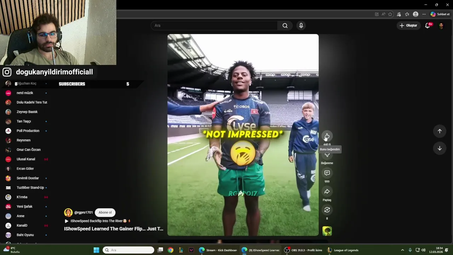Switch to Stream - Kick Dashboard window
This screenshot has height=255, width=453.
click(218, 250)
